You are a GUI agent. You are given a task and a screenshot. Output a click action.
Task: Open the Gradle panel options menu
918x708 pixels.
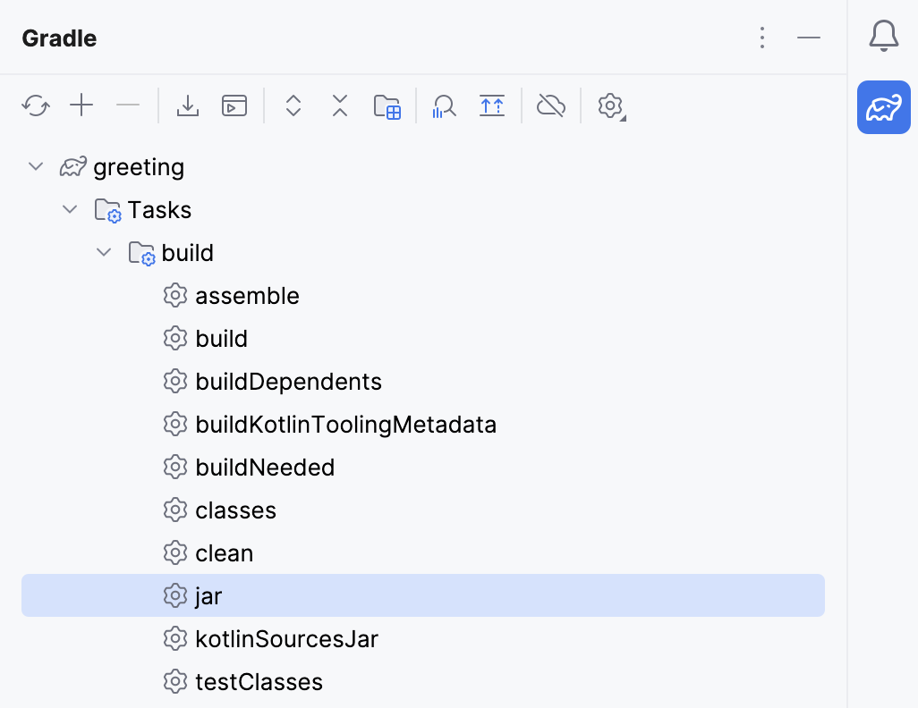click(x=762, y=38)
